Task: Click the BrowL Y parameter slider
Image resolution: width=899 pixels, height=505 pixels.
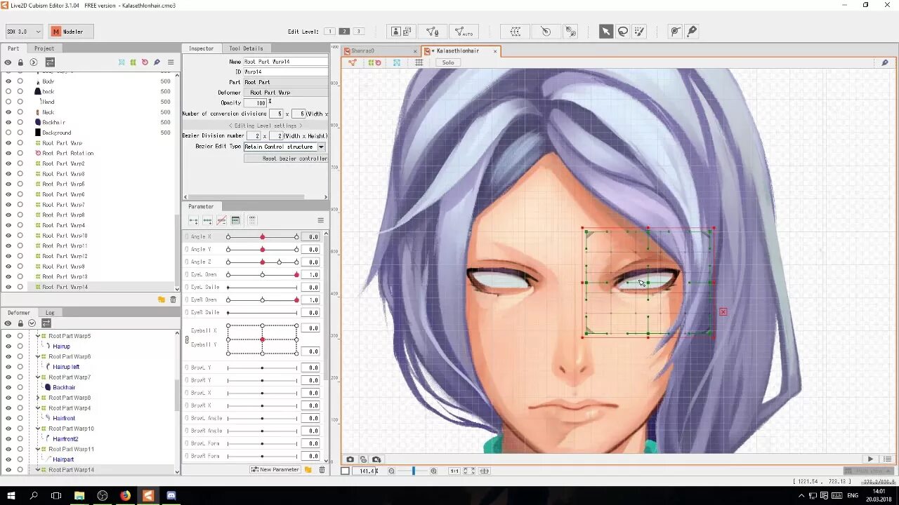Action: [x=263, y=368]
